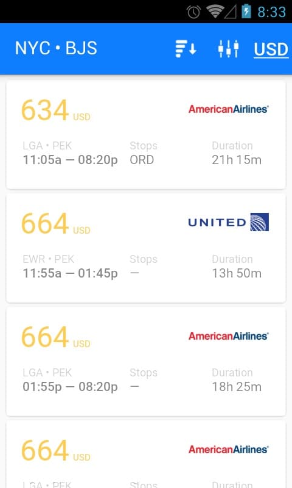The width and height of the screenshot is (292, 488).
Task: Tap the United airline logo
Action: 228,222
